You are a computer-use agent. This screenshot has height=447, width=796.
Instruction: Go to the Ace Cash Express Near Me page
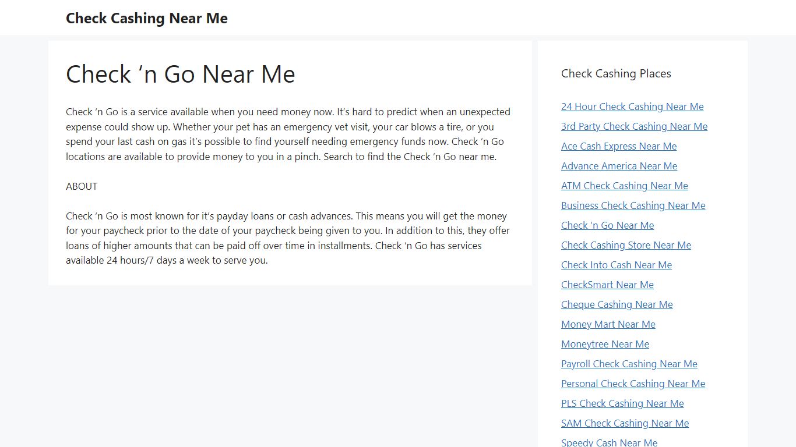click(619, 146)
